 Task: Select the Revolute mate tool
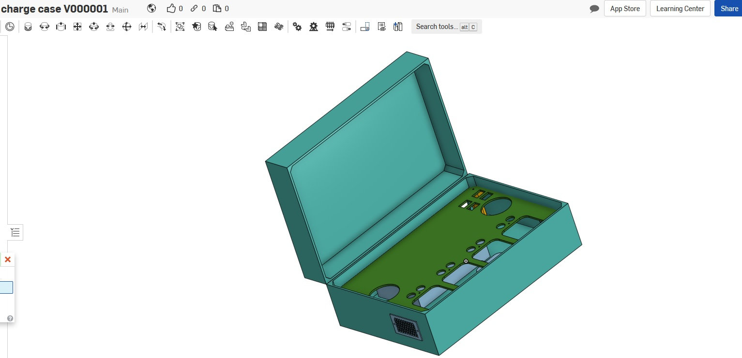[x=44, y=27]
